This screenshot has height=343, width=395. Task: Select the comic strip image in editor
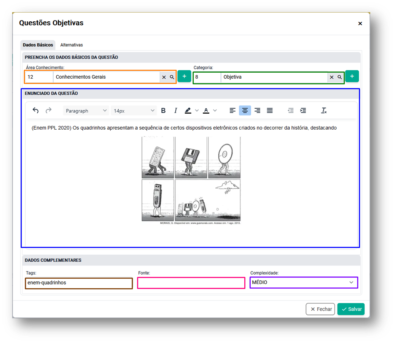[x=191, y=180]
